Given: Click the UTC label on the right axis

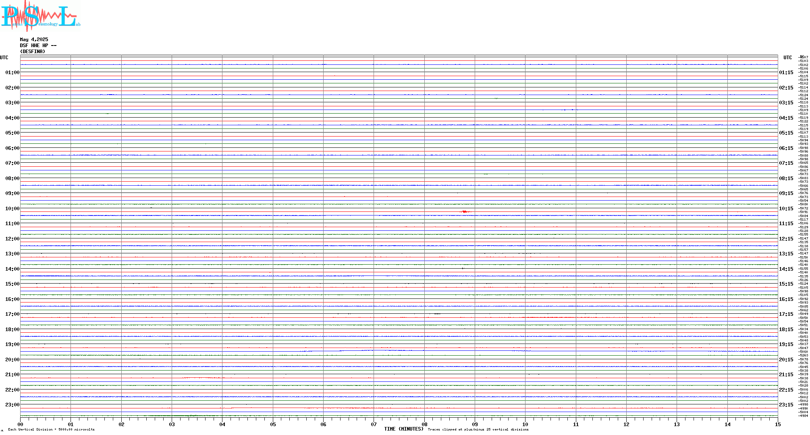Looking at the screenshot, I should pyautogui.click(x=787, y=58).
